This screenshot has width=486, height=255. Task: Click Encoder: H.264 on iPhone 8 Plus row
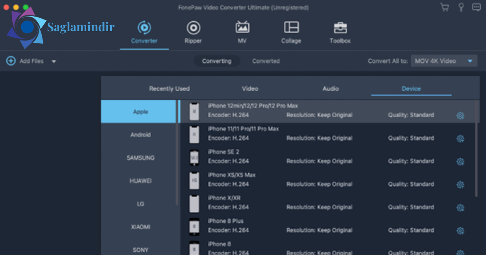[x=228, y=230]
